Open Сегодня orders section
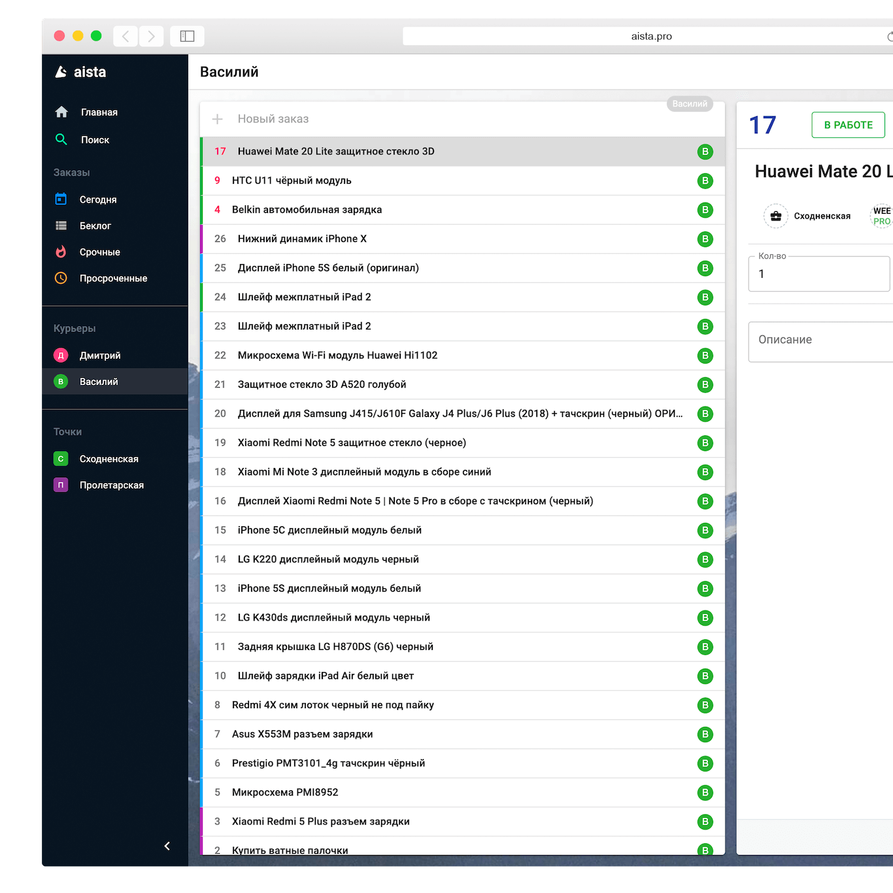 115,199
